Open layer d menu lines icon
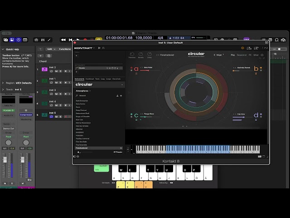Screen dimensions: 290x218 tap(256, 120)
